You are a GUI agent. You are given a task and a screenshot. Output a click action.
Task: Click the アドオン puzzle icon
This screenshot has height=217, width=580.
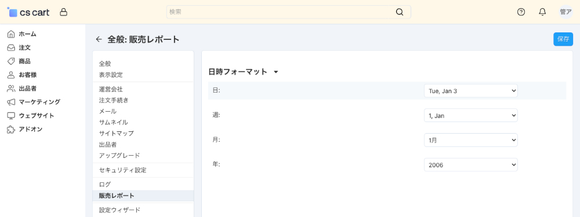coord(11,129)
